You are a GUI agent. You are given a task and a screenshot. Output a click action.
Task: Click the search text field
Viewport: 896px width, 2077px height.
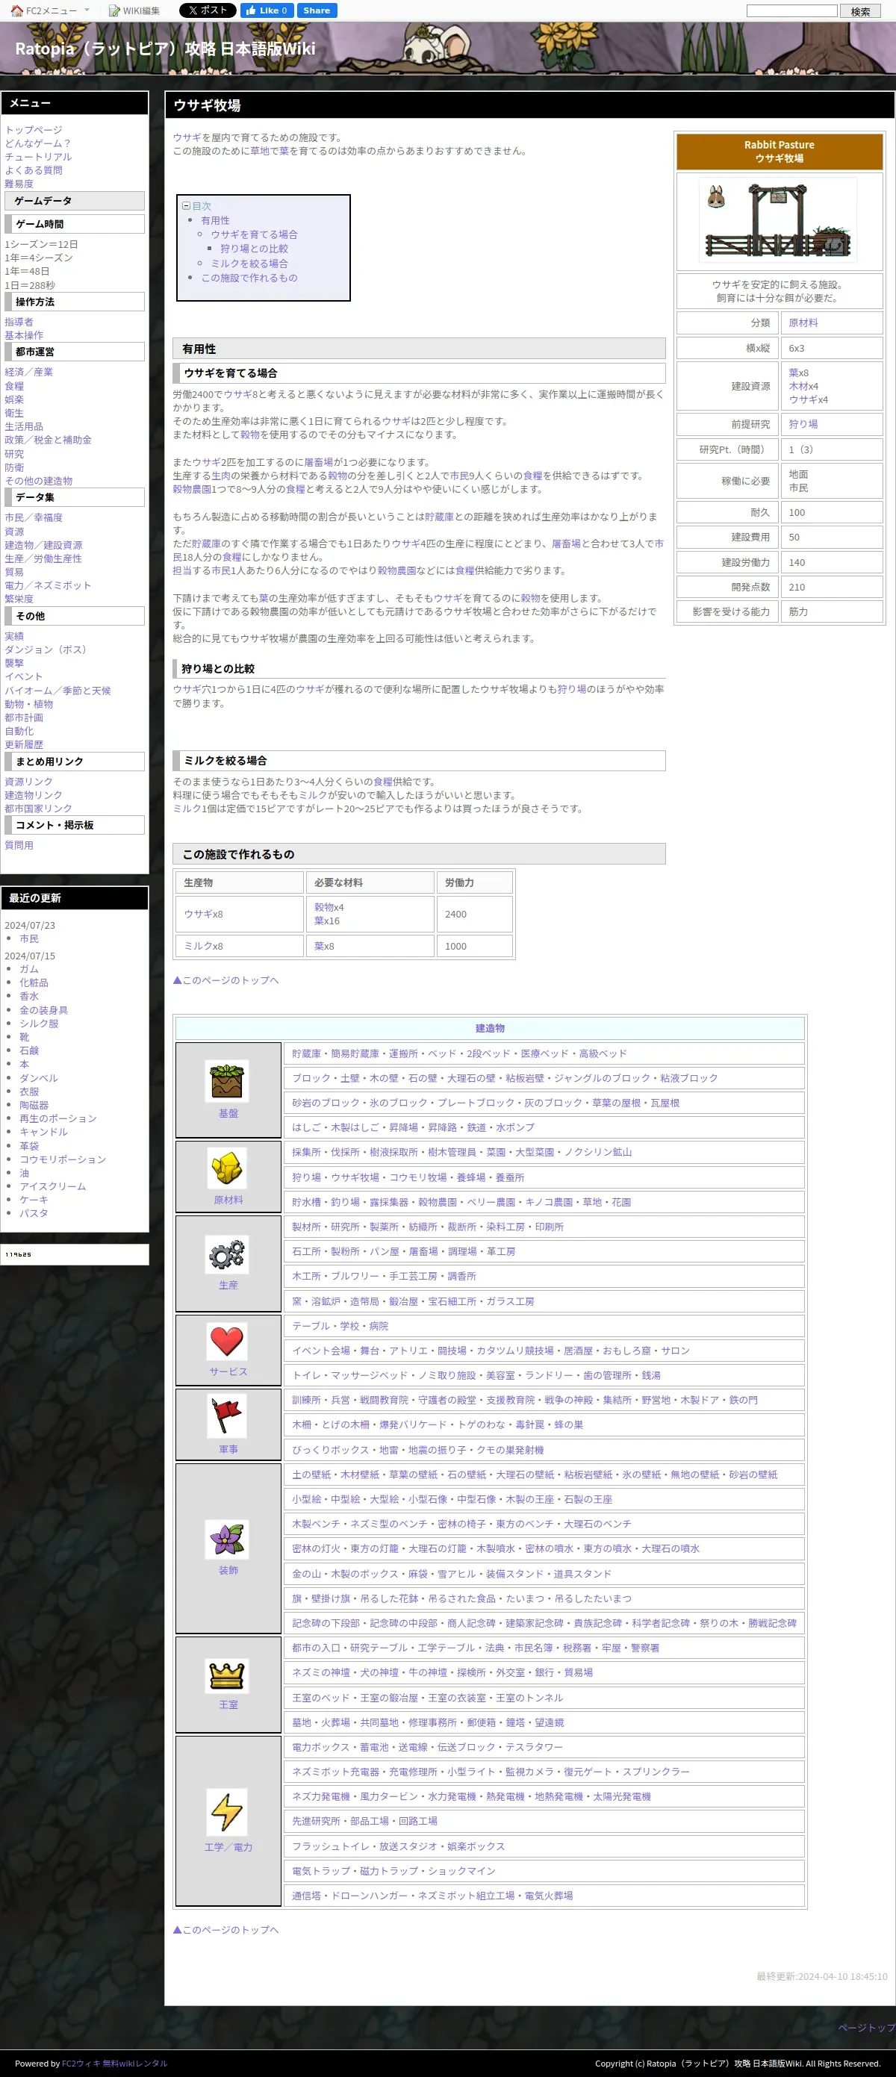pos(791,11)
